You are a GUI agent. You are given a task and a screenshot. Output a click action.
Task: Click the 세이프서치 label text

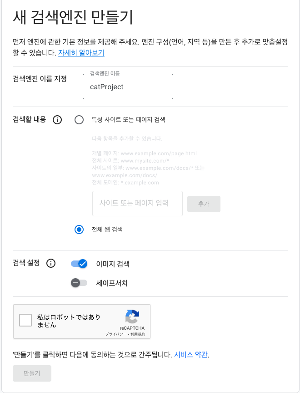[112, 283]
